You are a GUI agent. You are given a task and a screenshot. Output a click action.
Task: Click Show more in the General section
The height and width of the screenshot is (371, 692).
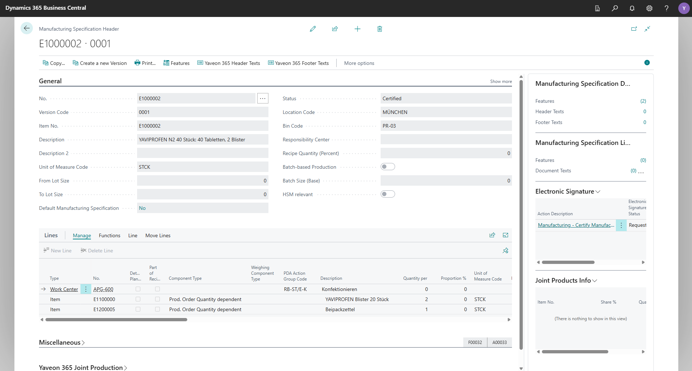click(501, 81)
